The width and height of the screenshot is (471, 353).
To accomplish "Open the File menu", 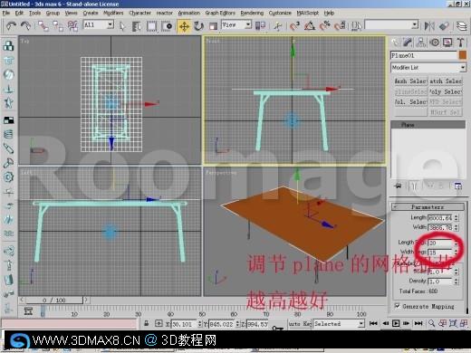I will tap(6, 13).
